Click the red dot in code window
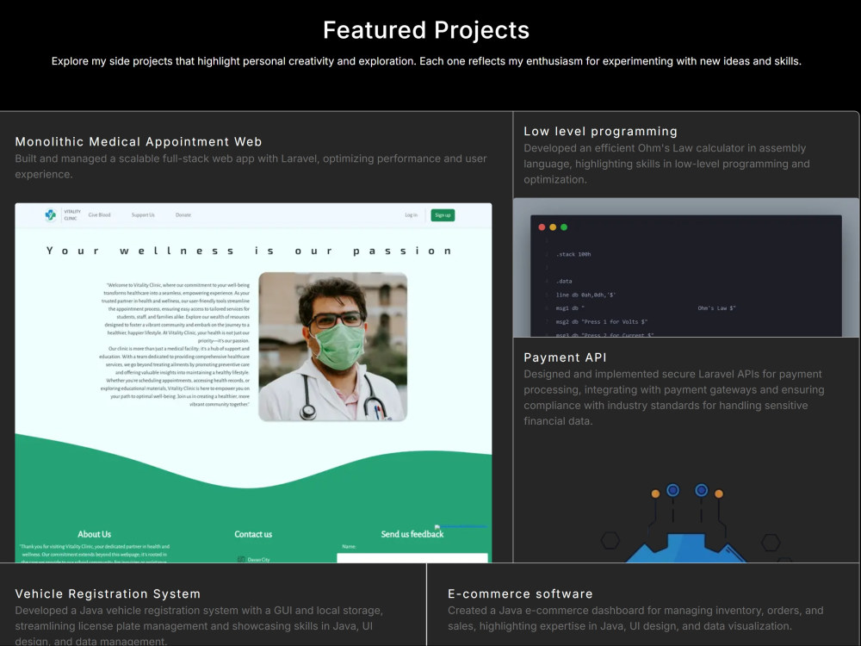The height and width of the screenshot is (646, 861). (x=542, y=227)
